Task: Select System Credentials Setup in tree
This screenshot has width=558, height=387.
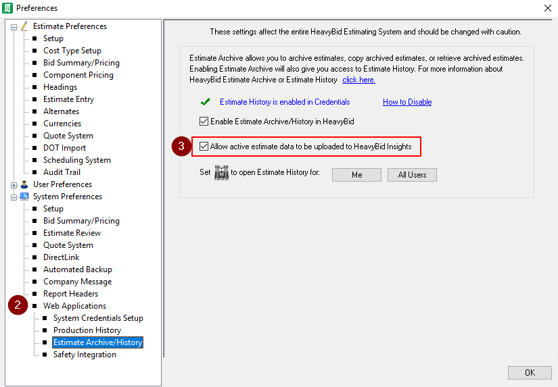Action: [x=98, y=318]
